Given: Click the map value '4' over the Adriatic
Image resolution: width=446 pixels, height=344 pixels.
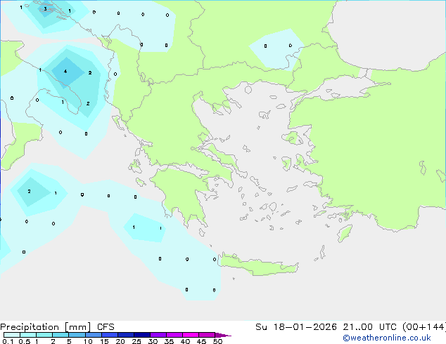Looking at the screenshot, I should 65,71.
